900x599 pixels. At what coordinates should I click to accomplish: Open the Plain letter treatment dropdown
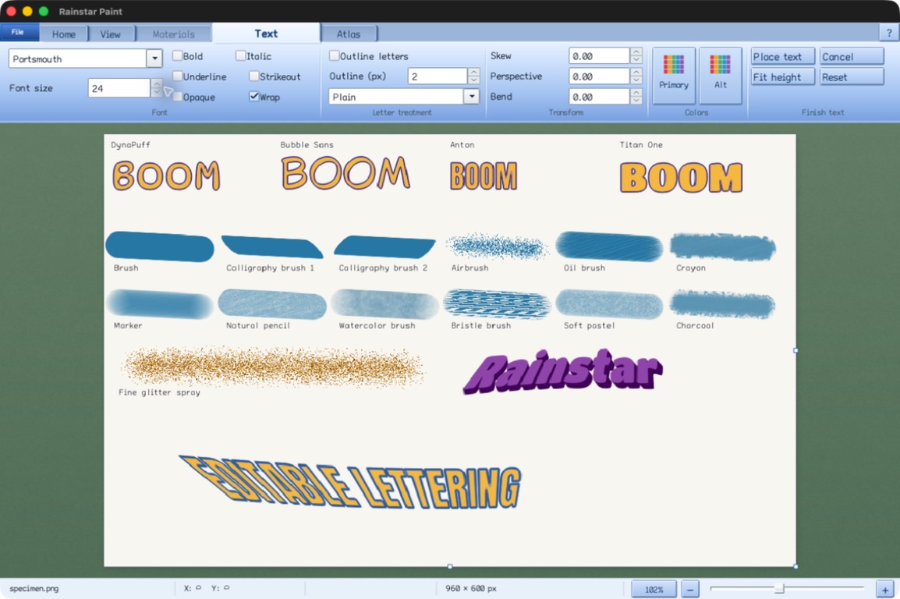pyautogui.click(x=471, y=97)
